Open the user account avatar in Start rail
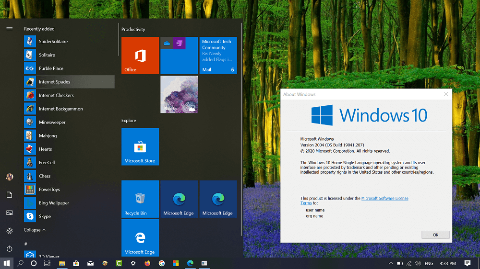This screenshot has width=480, height=269. (10, 177)
